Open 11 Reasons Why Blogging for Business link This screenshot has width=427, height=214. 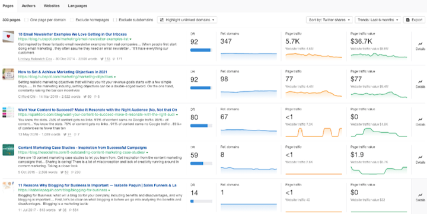click(x=97, y=186)
